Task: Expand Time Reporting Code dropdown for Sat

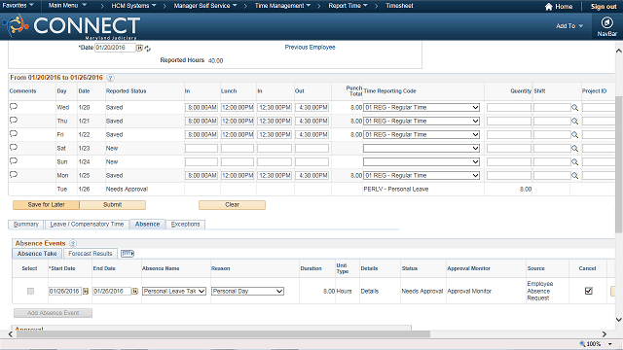Action: point(421,149)
